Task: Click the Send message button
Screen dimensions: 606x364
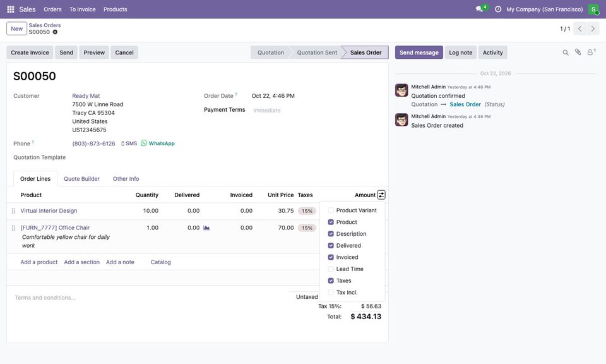Action: click(419, 52)
